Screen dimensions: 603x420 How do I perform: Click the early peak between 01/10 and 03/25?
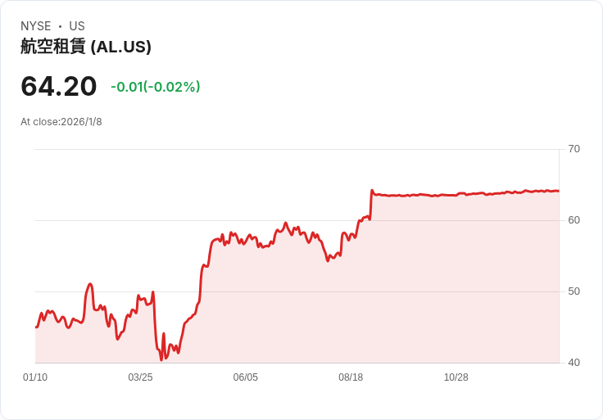coord(90,284)
